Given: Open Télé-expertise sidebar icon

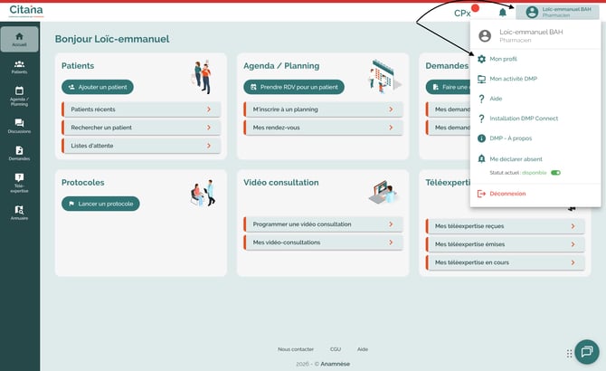Looking at the screenshot, I should [20, 182].
